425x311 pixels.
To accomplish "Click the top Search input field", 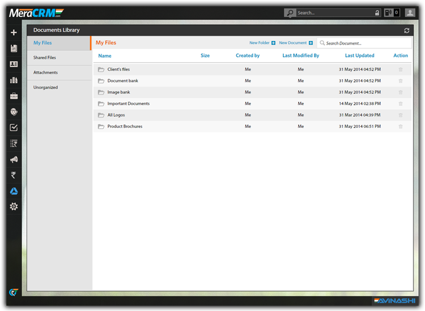I will coord(335,12).
